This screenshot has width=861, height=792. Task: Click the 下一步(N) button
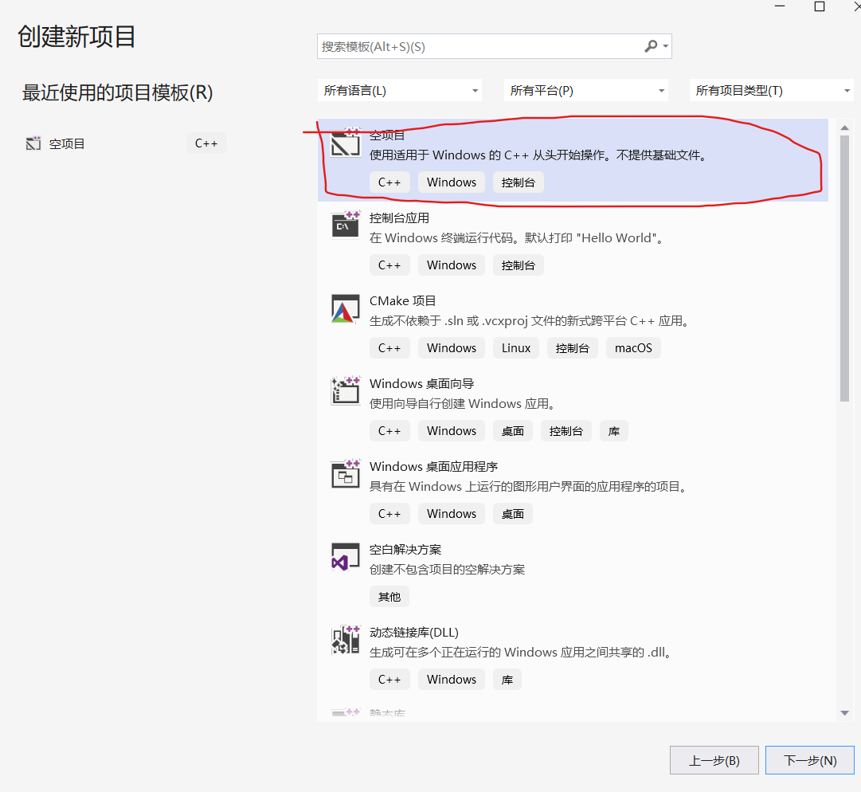click(x=810, y=760)
